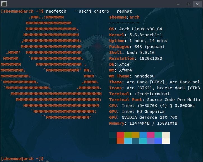Click the 'CPU: Intel i5-3570K' line

pyautogui.click(x=152, y=106)
